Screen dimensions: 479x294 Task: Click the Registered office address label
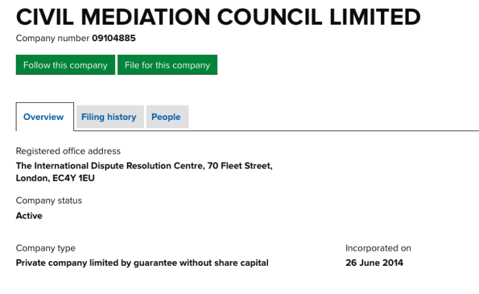coord(68,151)
